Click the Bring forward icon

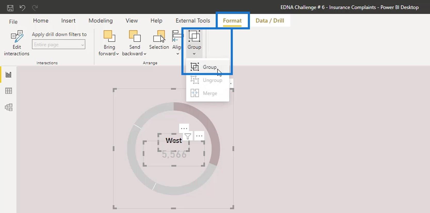[109, 36]
